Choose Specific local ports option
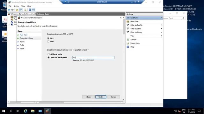 tap(48, 57)
